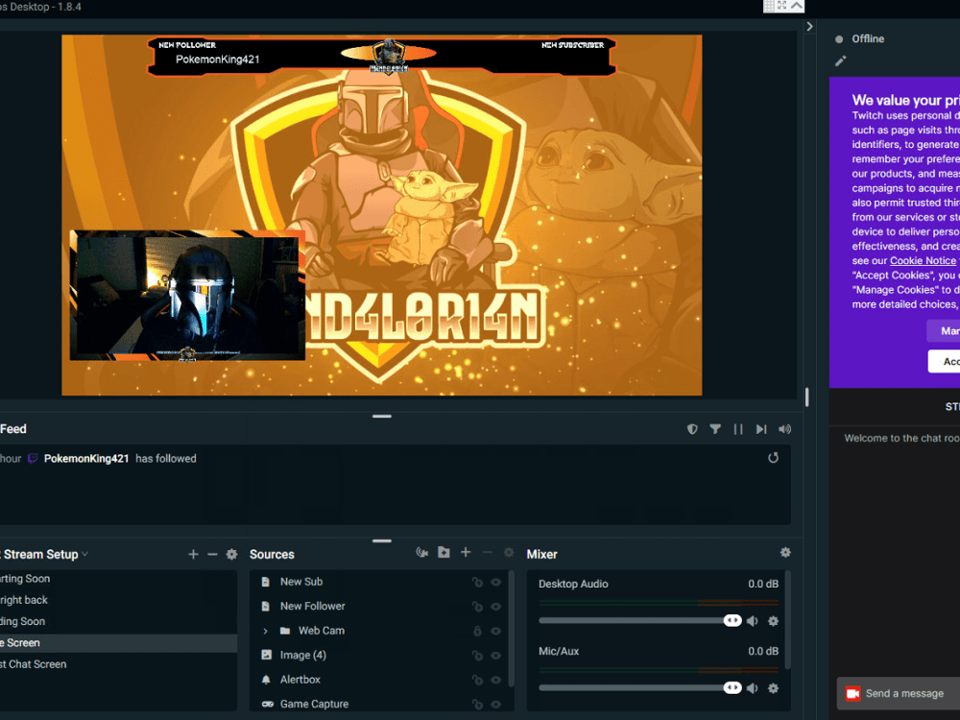Mute Mic/Aux speaker icon

(x=753, y=688)
